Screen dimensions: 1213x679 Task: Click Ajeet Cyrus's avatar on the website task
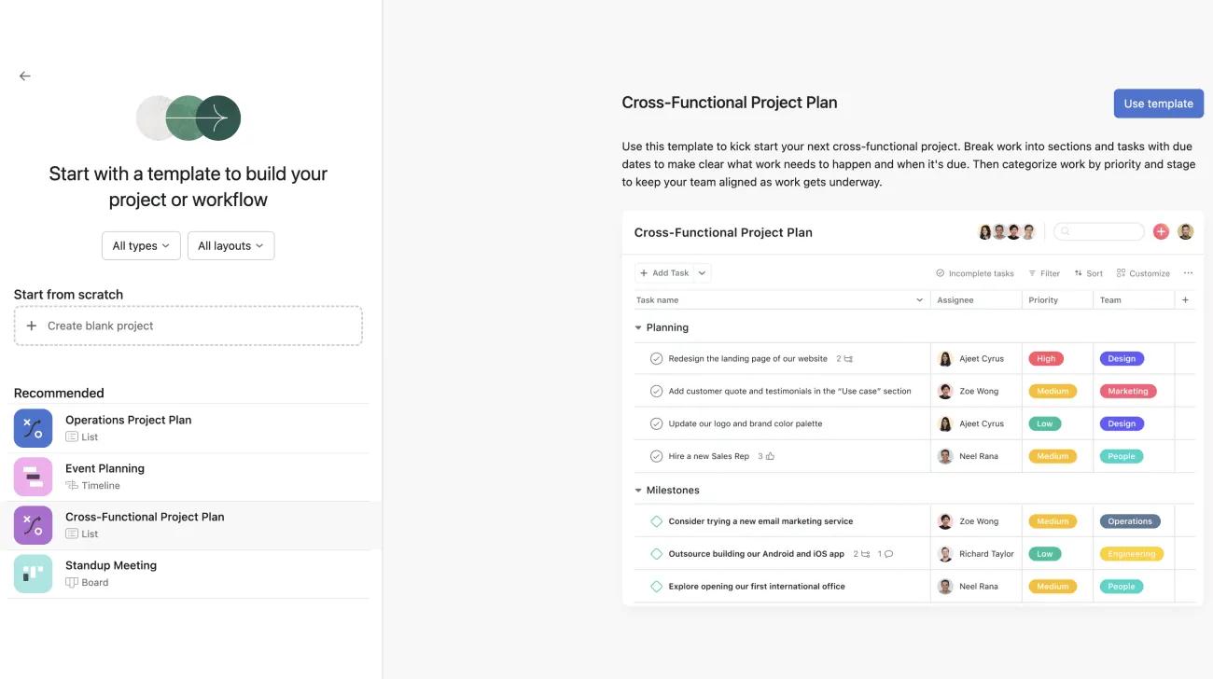943,357
